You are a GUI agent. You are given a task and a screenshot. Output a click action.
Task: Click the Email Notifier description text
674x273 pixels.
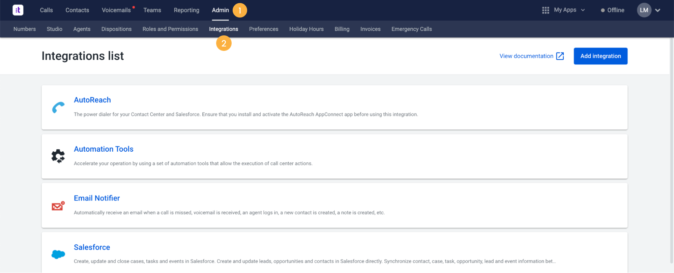(x=229, y=213)
